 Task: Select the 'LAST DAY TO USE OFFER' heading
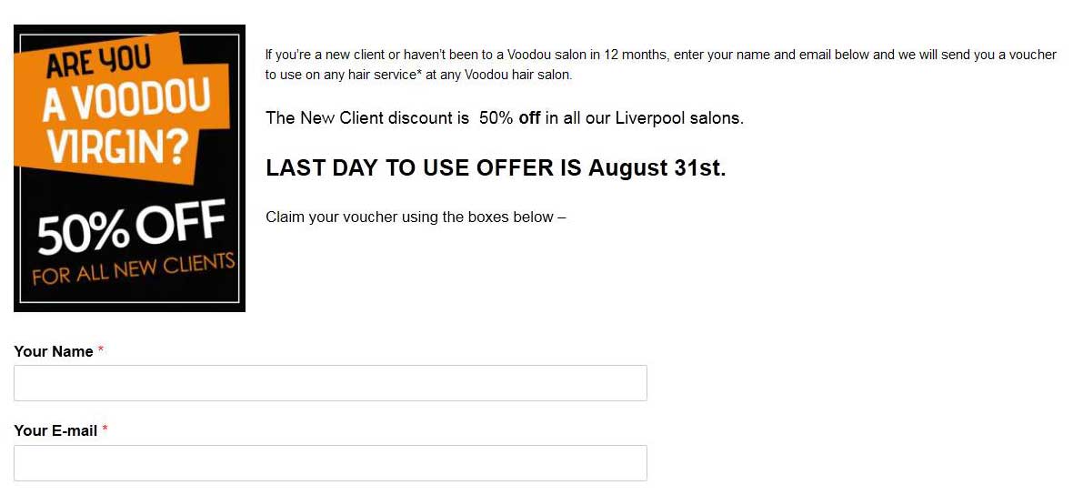[x=496, y=168]
